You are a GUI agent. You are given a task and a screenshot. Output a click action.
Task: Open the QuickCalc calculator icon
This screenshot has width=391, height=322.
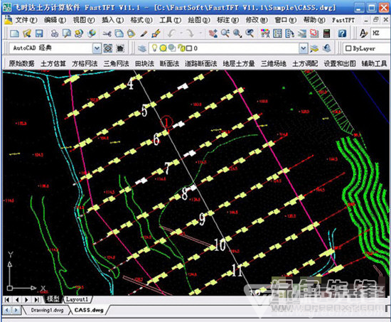coord(326,33)
